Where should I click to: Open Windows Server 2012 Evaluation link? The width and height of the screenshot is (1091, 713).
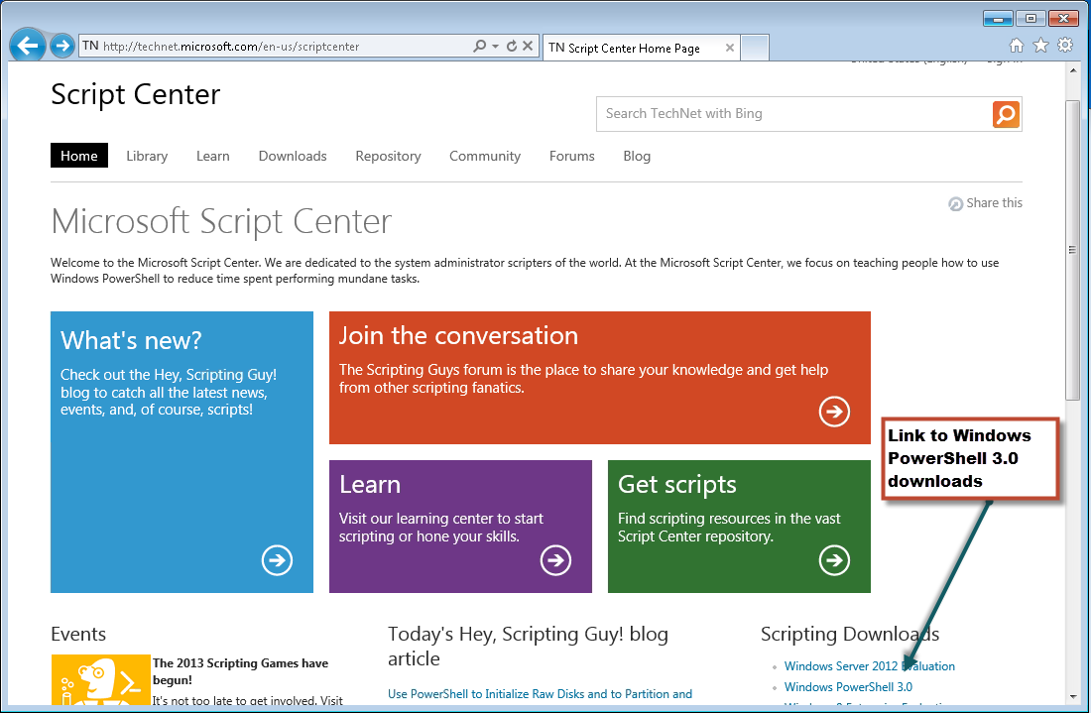pyautogui.click(x=869, y=666)
